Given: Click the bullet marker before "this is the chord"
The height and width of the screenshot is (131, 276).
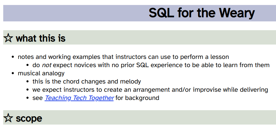Looking at the screenshot, I should pyautogui.click(x=28, y=81).
